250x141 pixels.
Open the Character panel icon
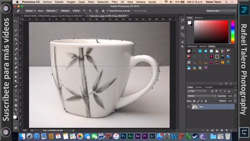point(182,42)
